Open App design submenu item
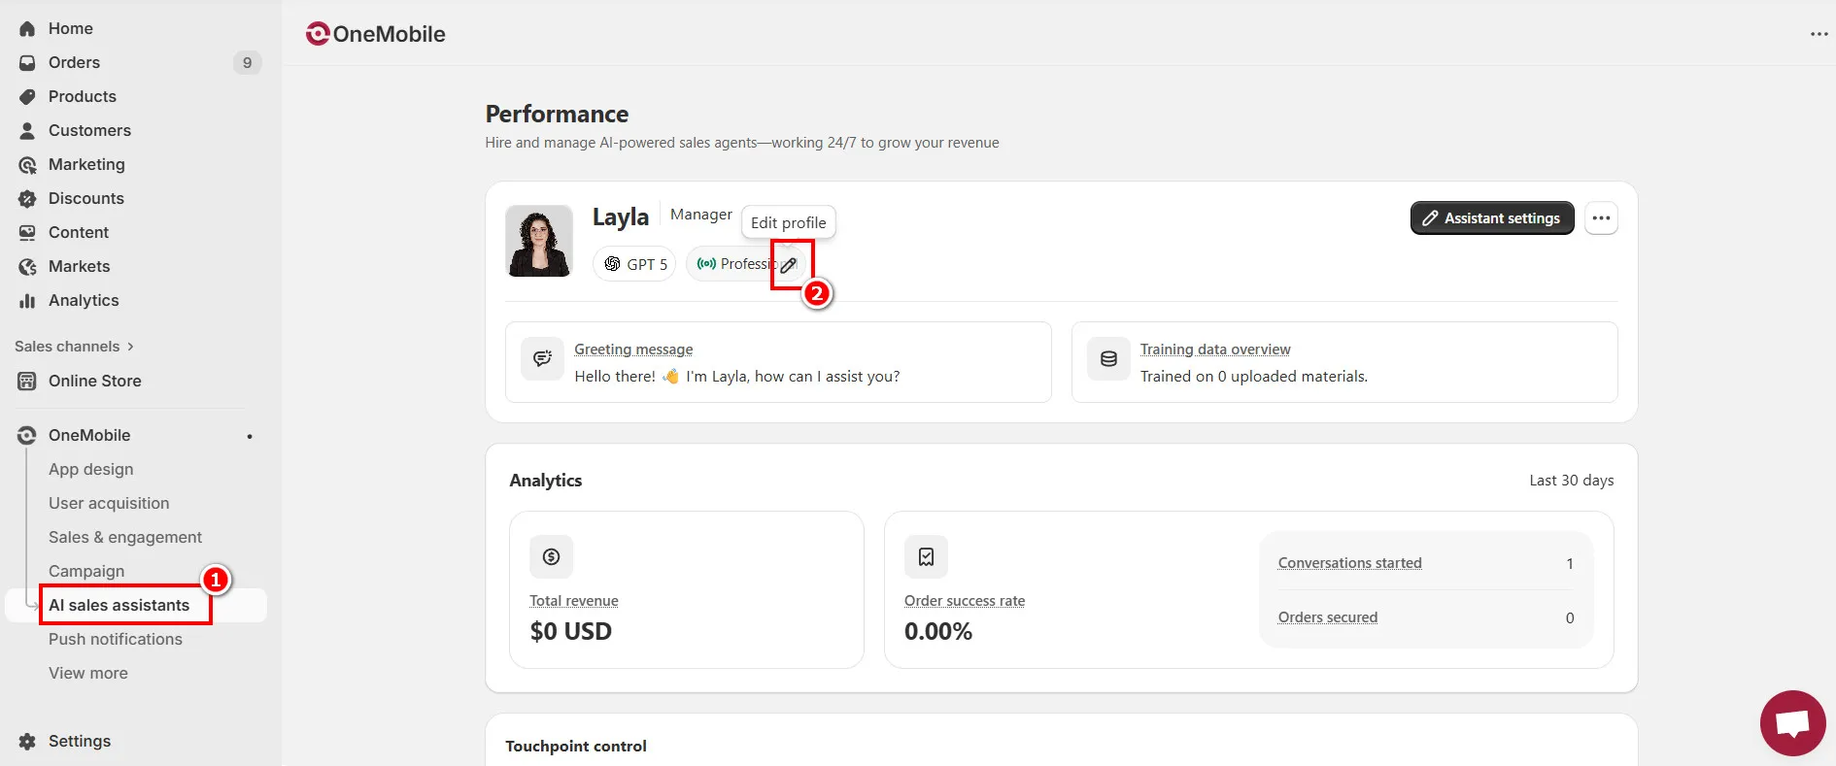Image resolution: width=1836 pixels, height=766 pixels. point(91,469)
